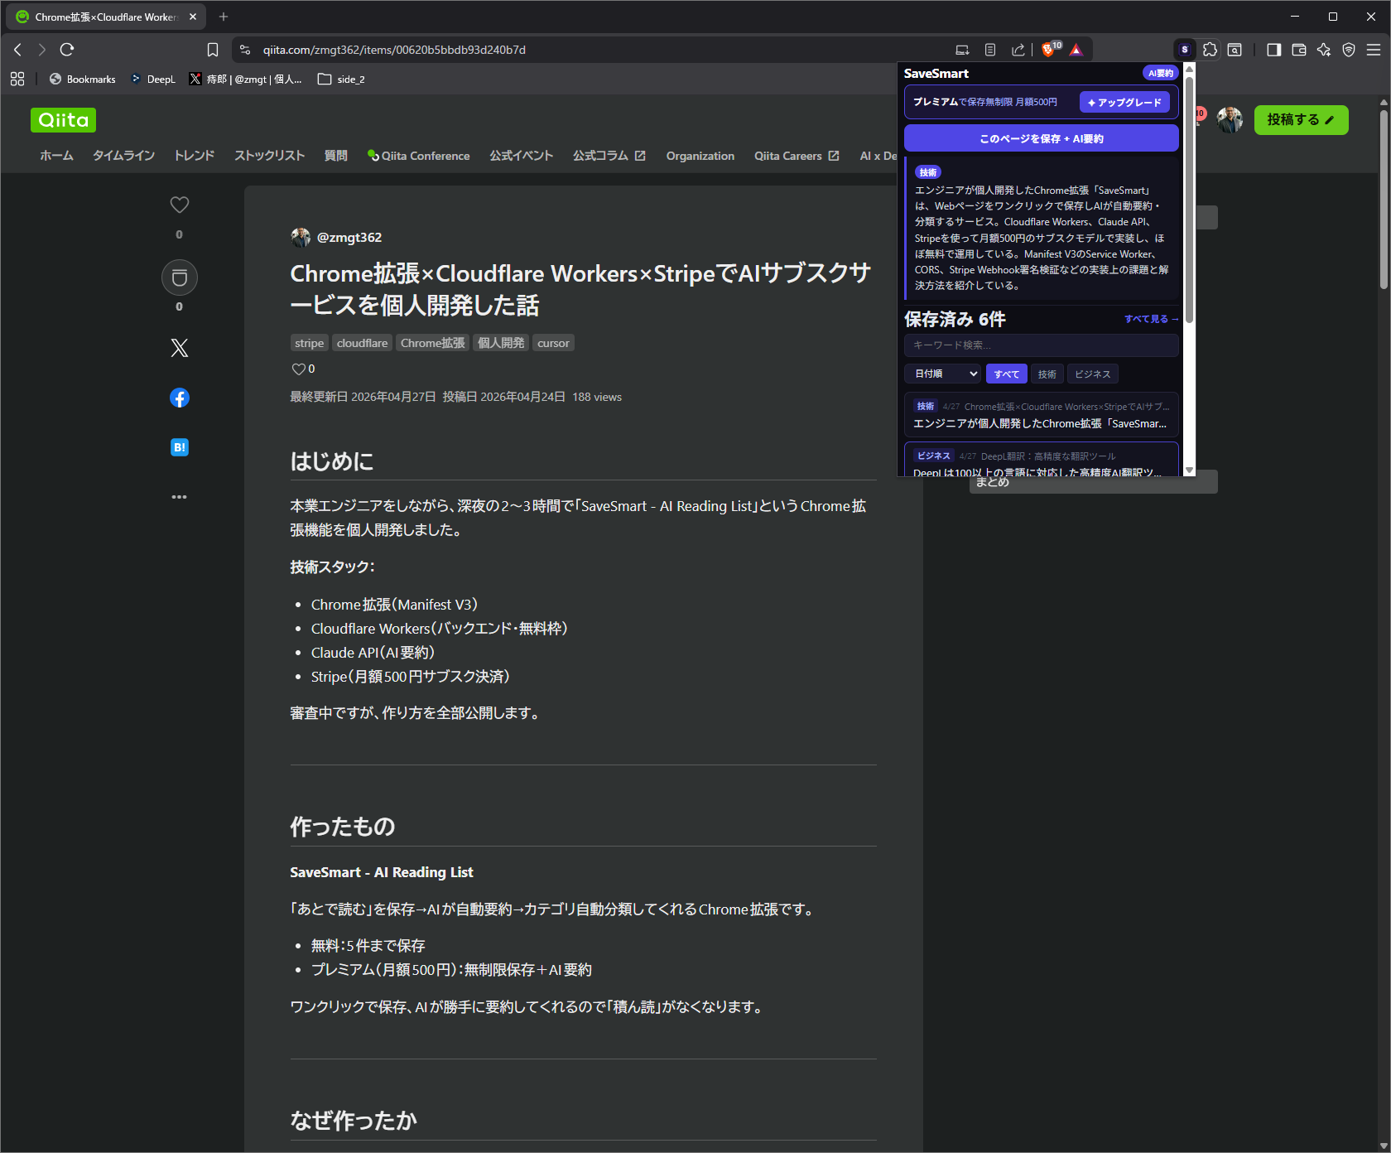Click the すべて見る link
1391x1153 pixels.
coord(1151,319)
